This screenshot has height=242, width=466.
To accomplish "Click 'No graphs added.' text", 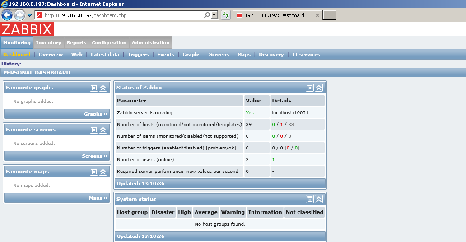I will point(33,102).
